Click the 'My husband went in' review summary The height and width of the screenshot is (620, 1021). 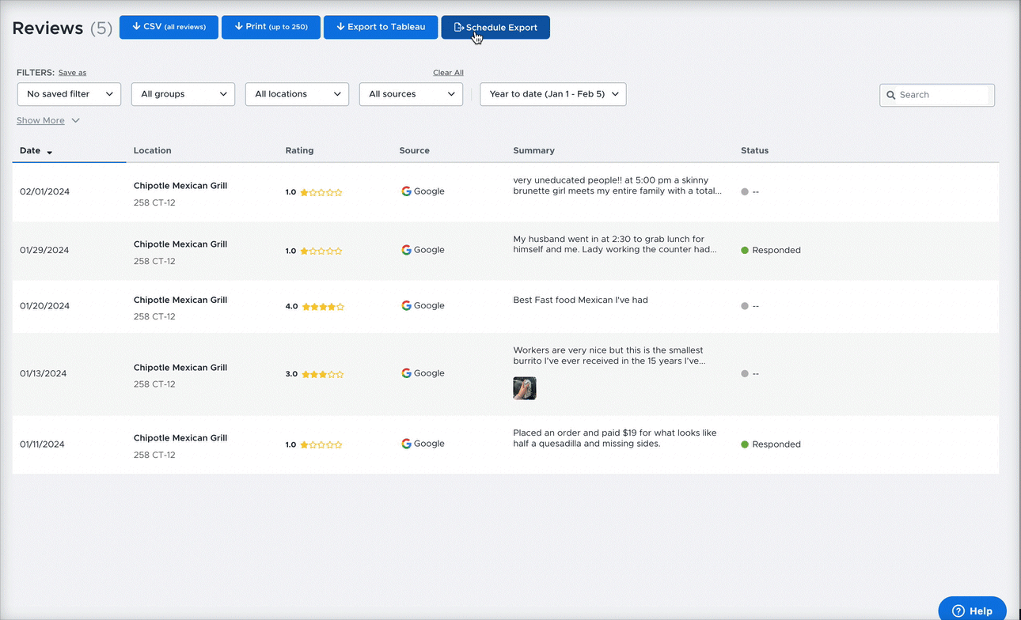(x=615, y=244)
